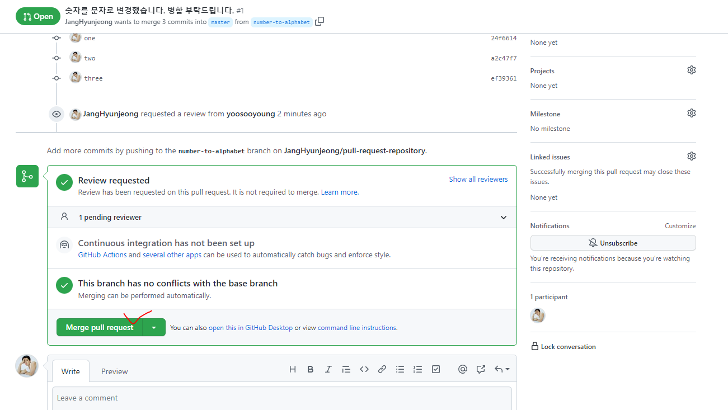
Task: Apply italic formatting in comment toolbar
Action: (328, 369)
